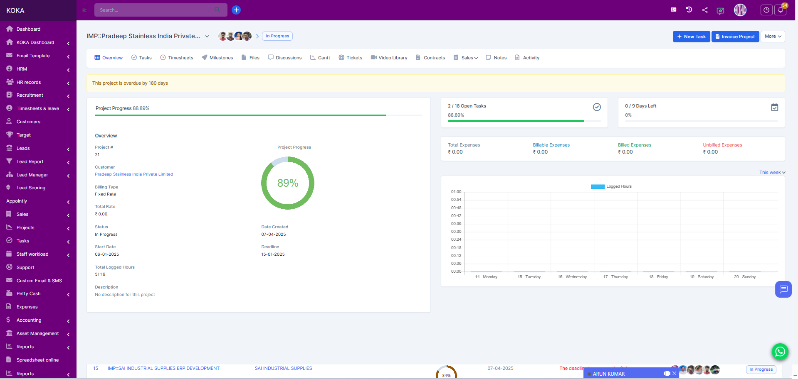Click in the Search input field

point(156,10)
